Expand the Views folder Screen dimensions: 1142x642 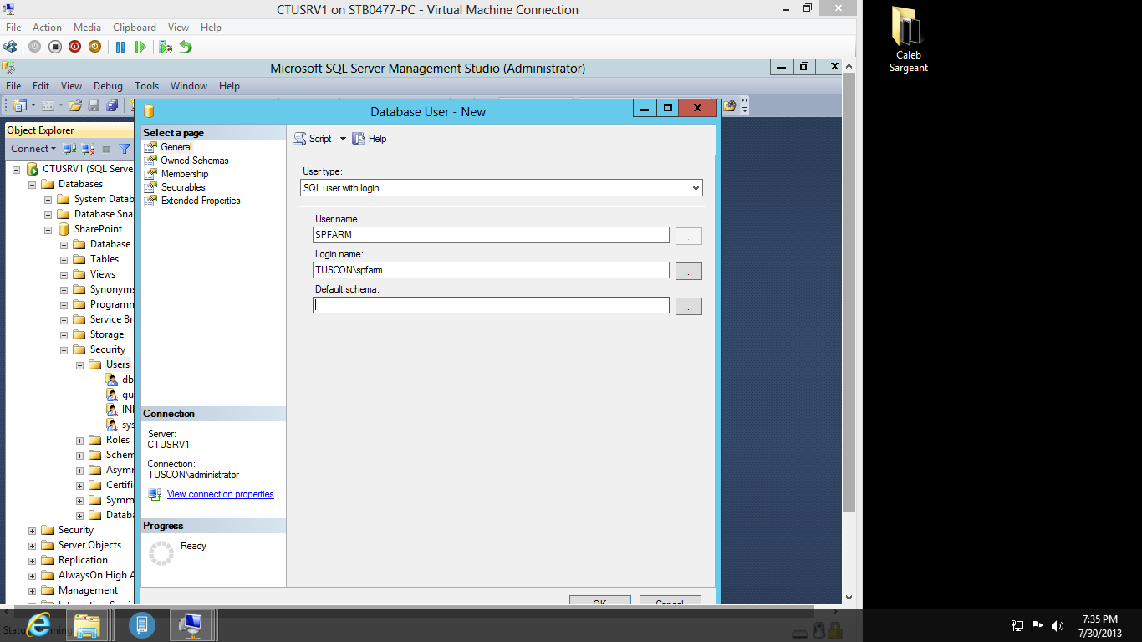pyautogui.click(x=64, y=274)
